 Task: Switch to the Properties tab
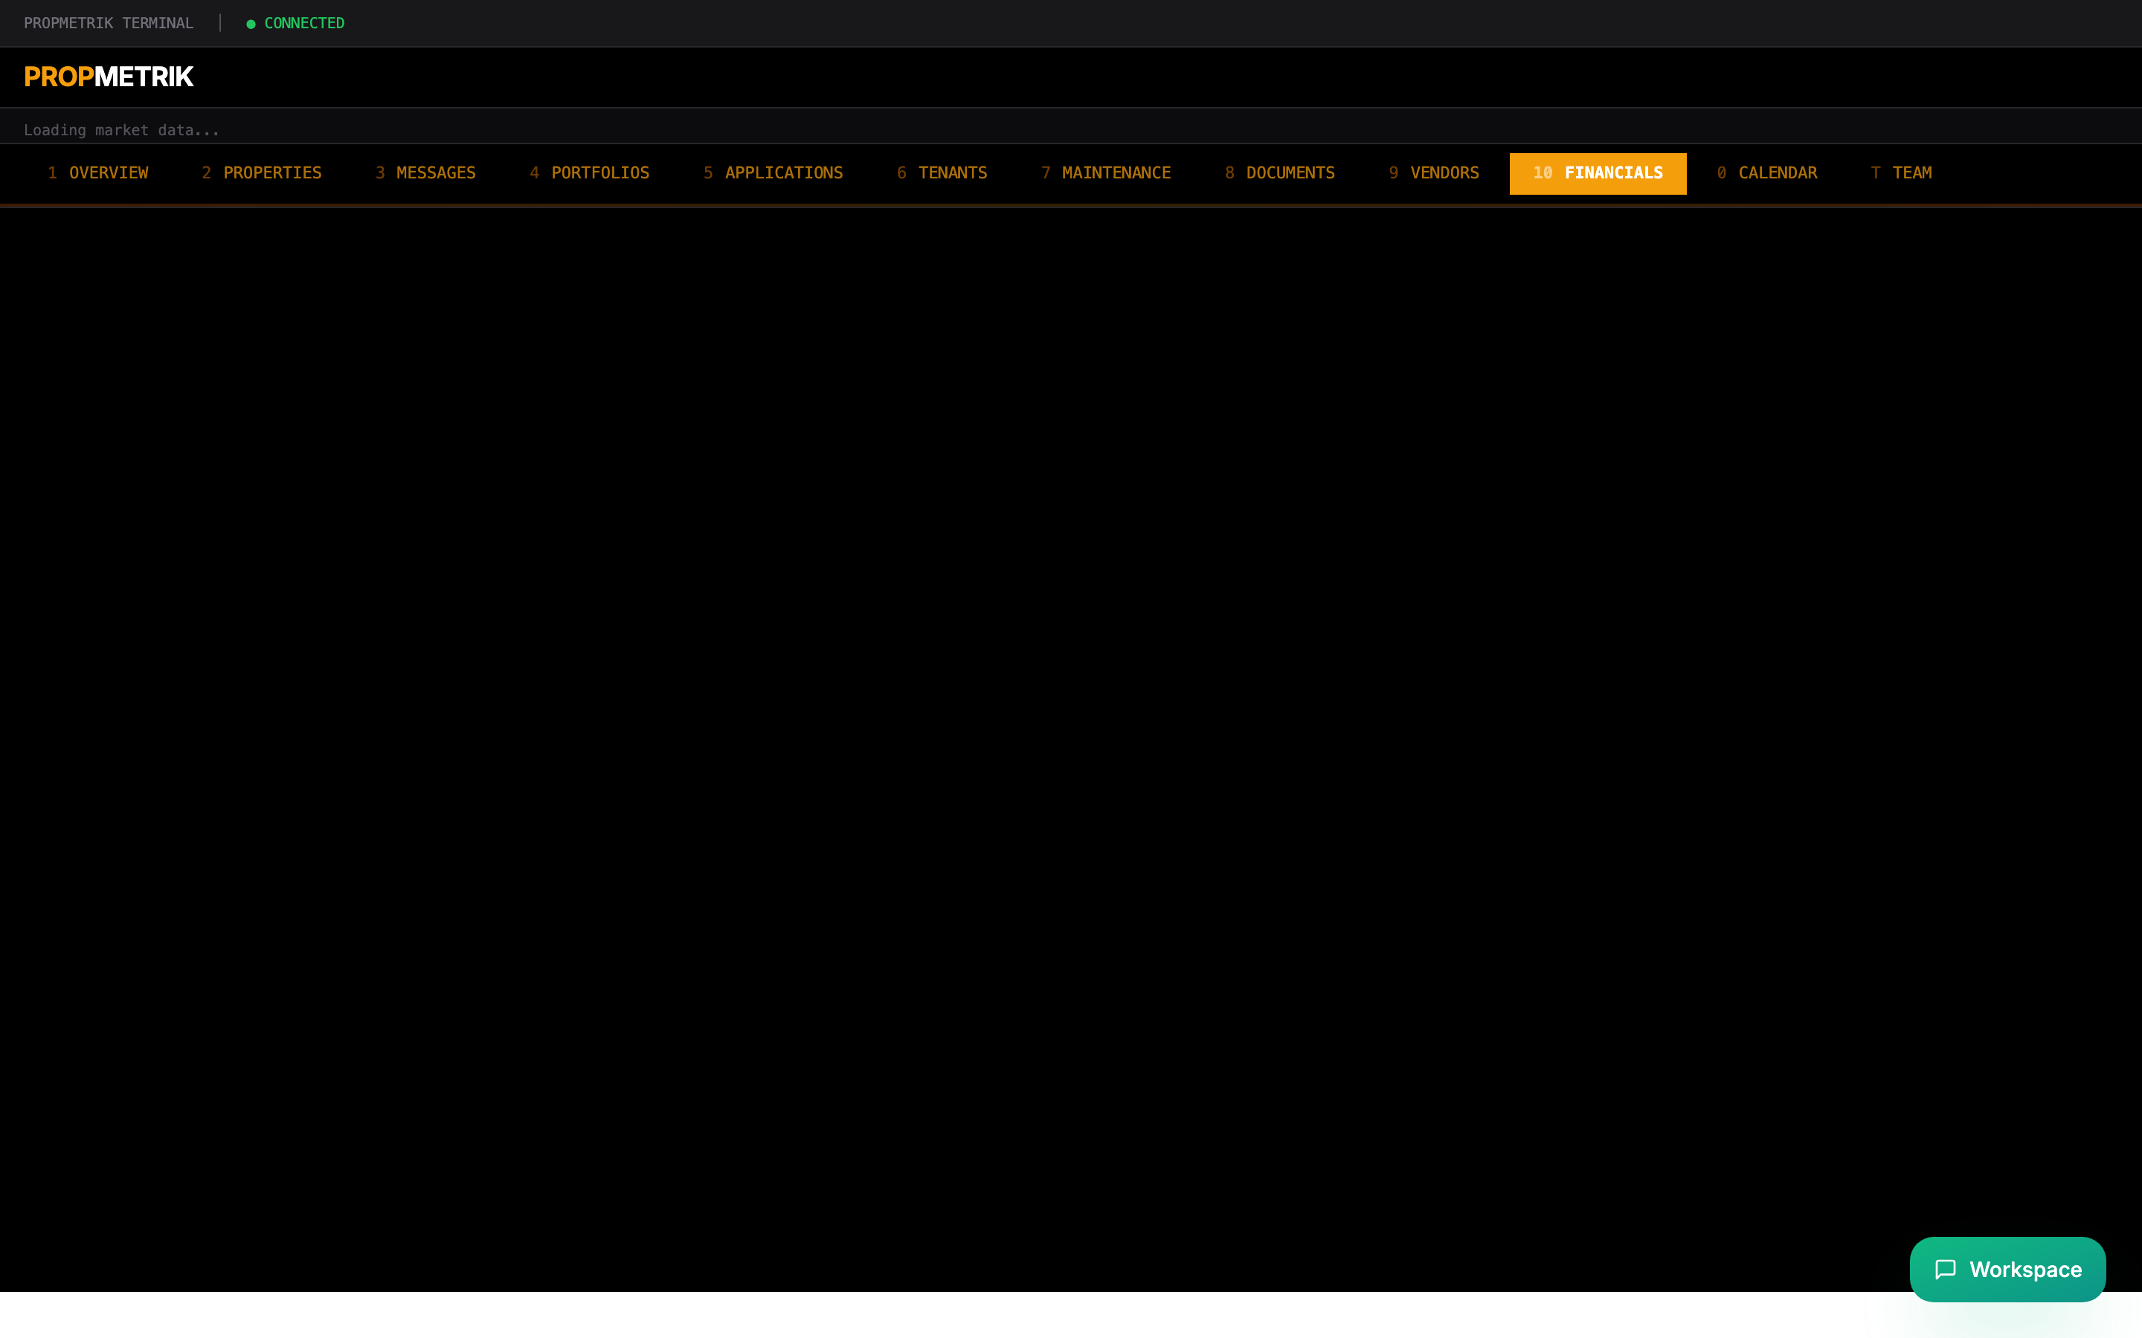coord(262,173)
